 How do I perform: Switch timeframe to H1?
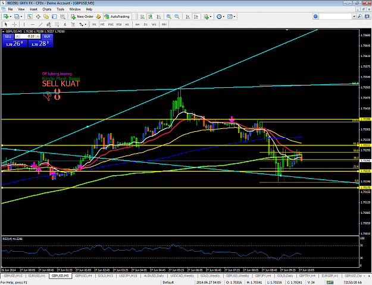click(x=127, y=24)
